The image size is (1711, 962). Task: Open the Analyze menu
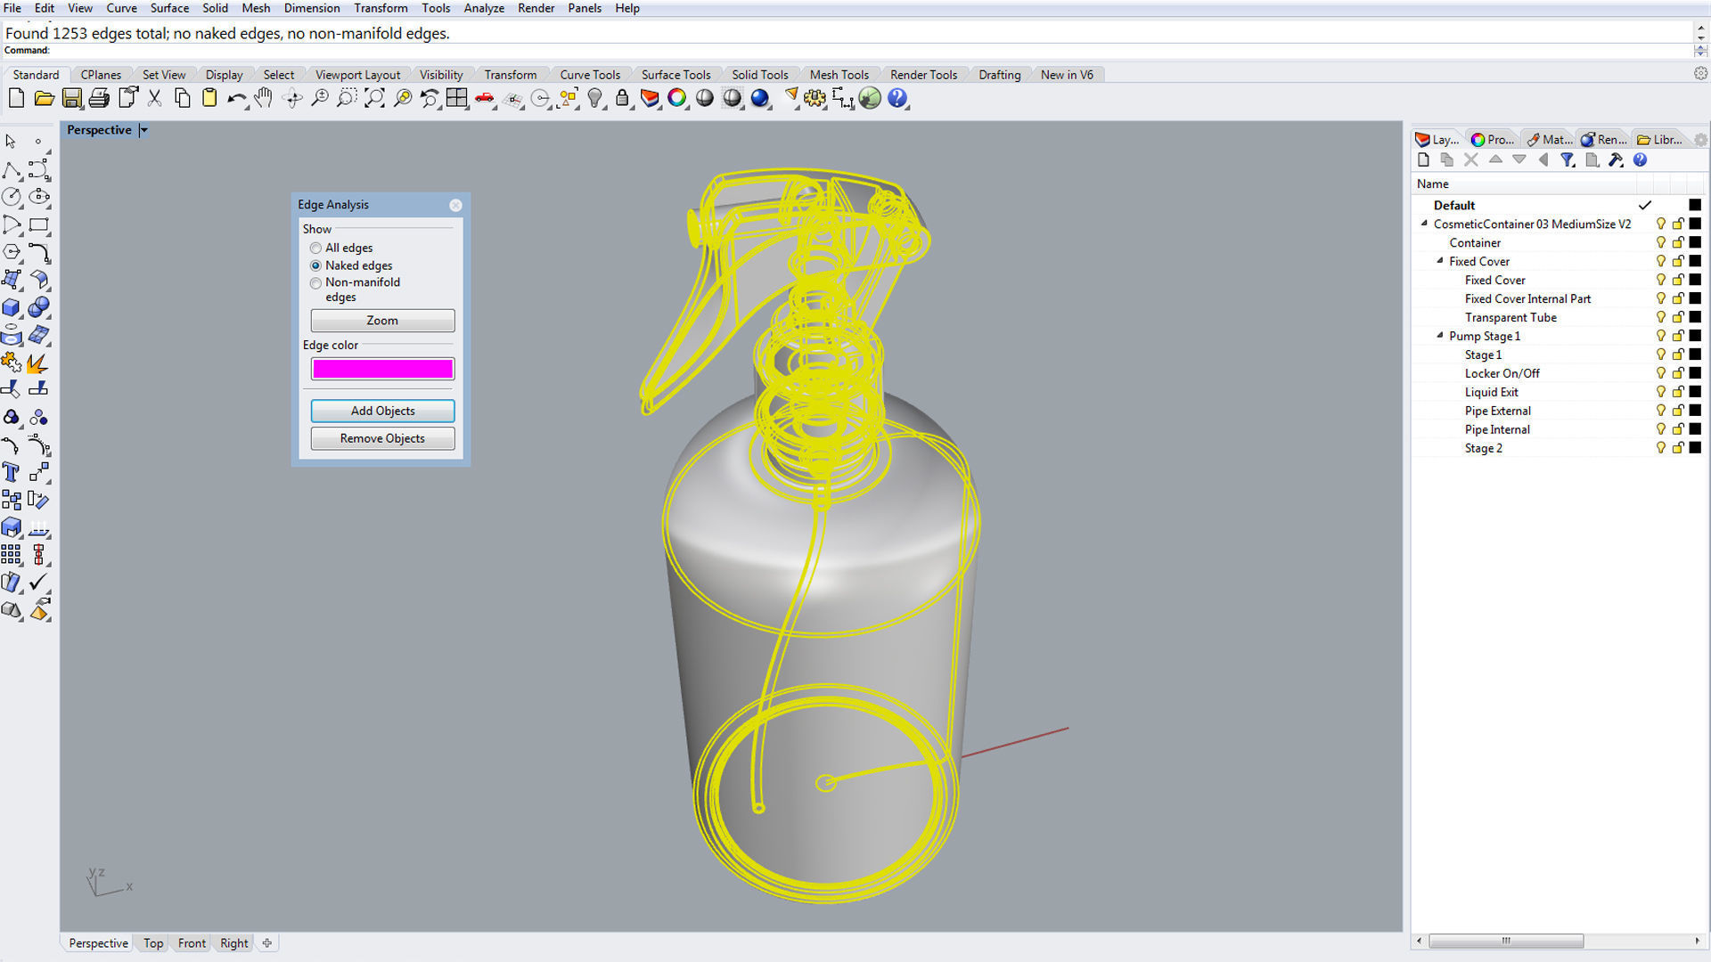click(484, 8)
